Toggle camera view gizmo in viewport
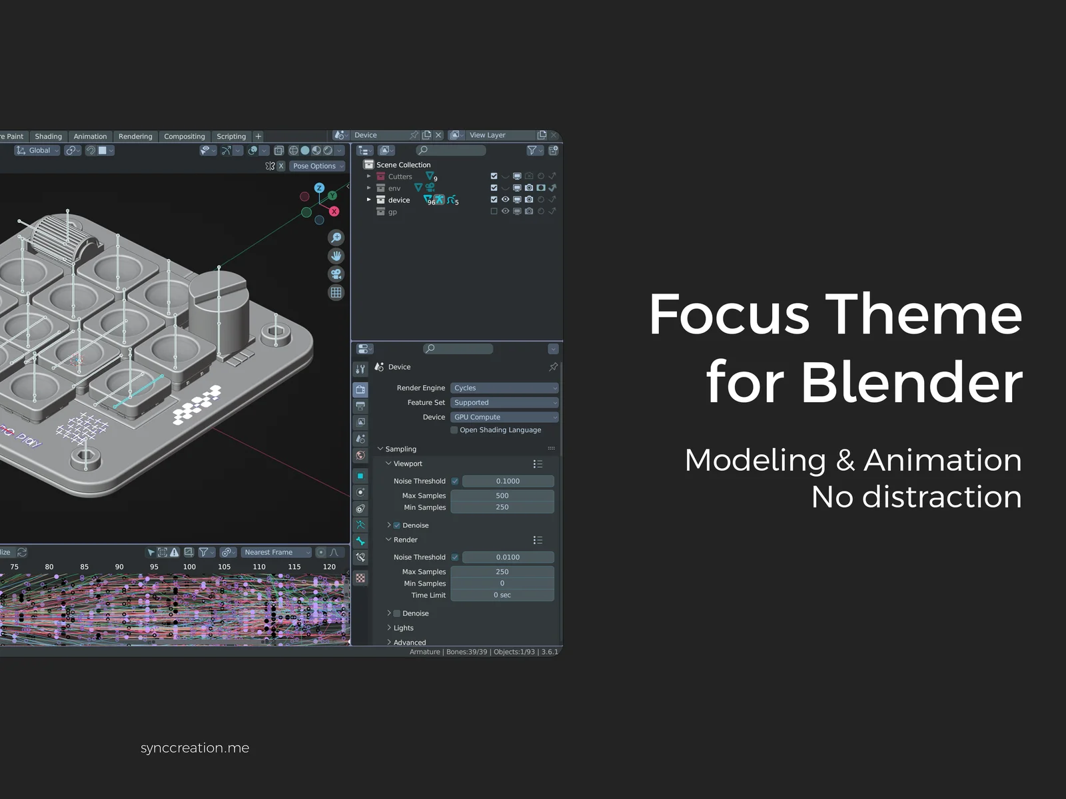This screenshot has width=1066, height=799. coord(336,274)
